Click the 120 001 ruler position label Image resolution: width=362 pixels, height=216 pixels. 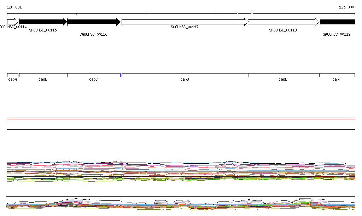14,7
